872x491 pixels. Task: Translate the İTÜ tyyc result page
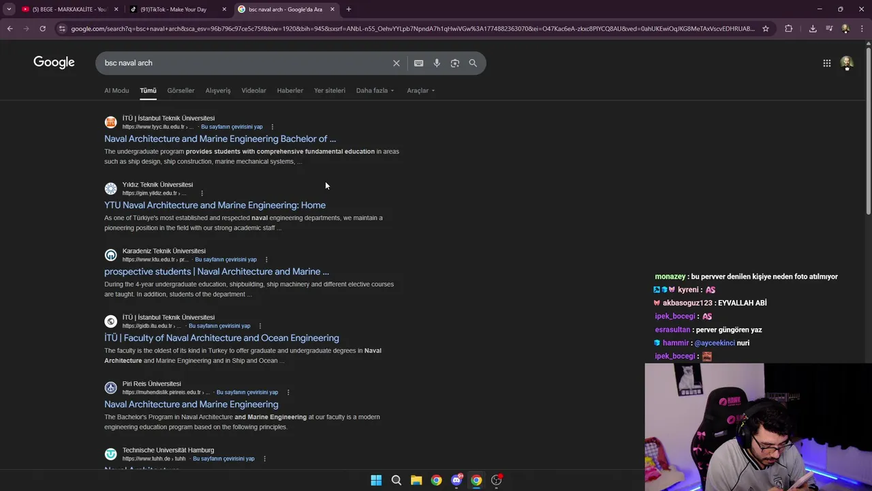tap(232, 127)
